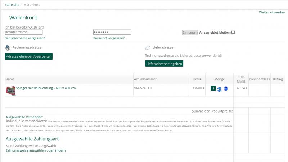The height and width of the screenshot is (162, 288).
Task: Click into the password input field
Action: [112, 32]
